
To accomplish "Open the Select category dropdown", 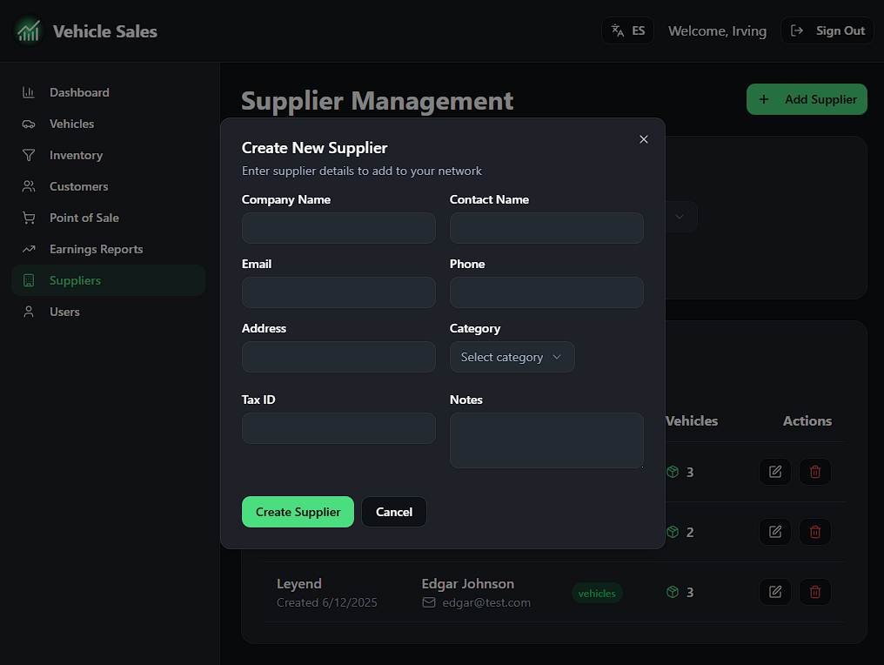I will [x=512, y=357].
